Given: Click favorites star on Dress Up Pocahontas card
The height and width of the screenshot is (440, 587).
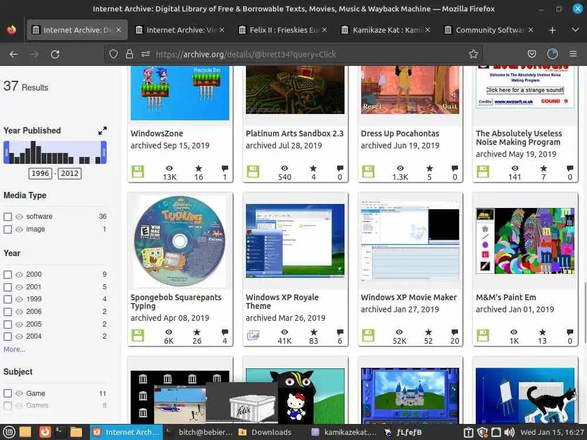Looking at the screenshot, I should (429, 168).
